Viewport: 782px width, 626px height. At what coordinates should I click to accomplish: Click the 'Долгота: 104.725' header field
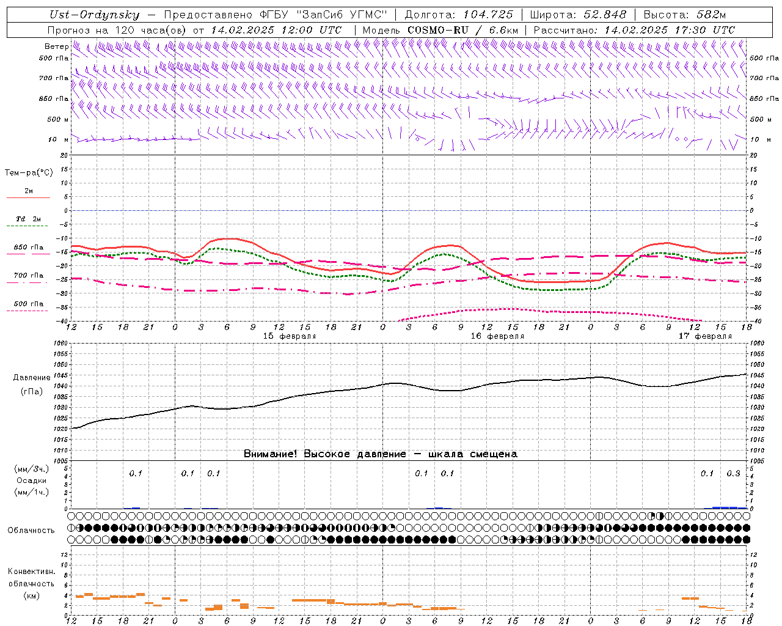click(x=459, y=15)
